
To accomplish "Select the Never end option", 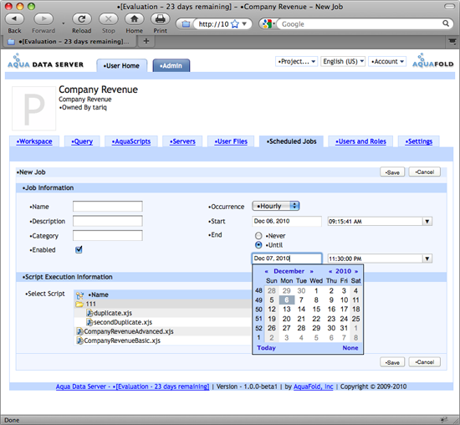I will click(x=258, y=236).
